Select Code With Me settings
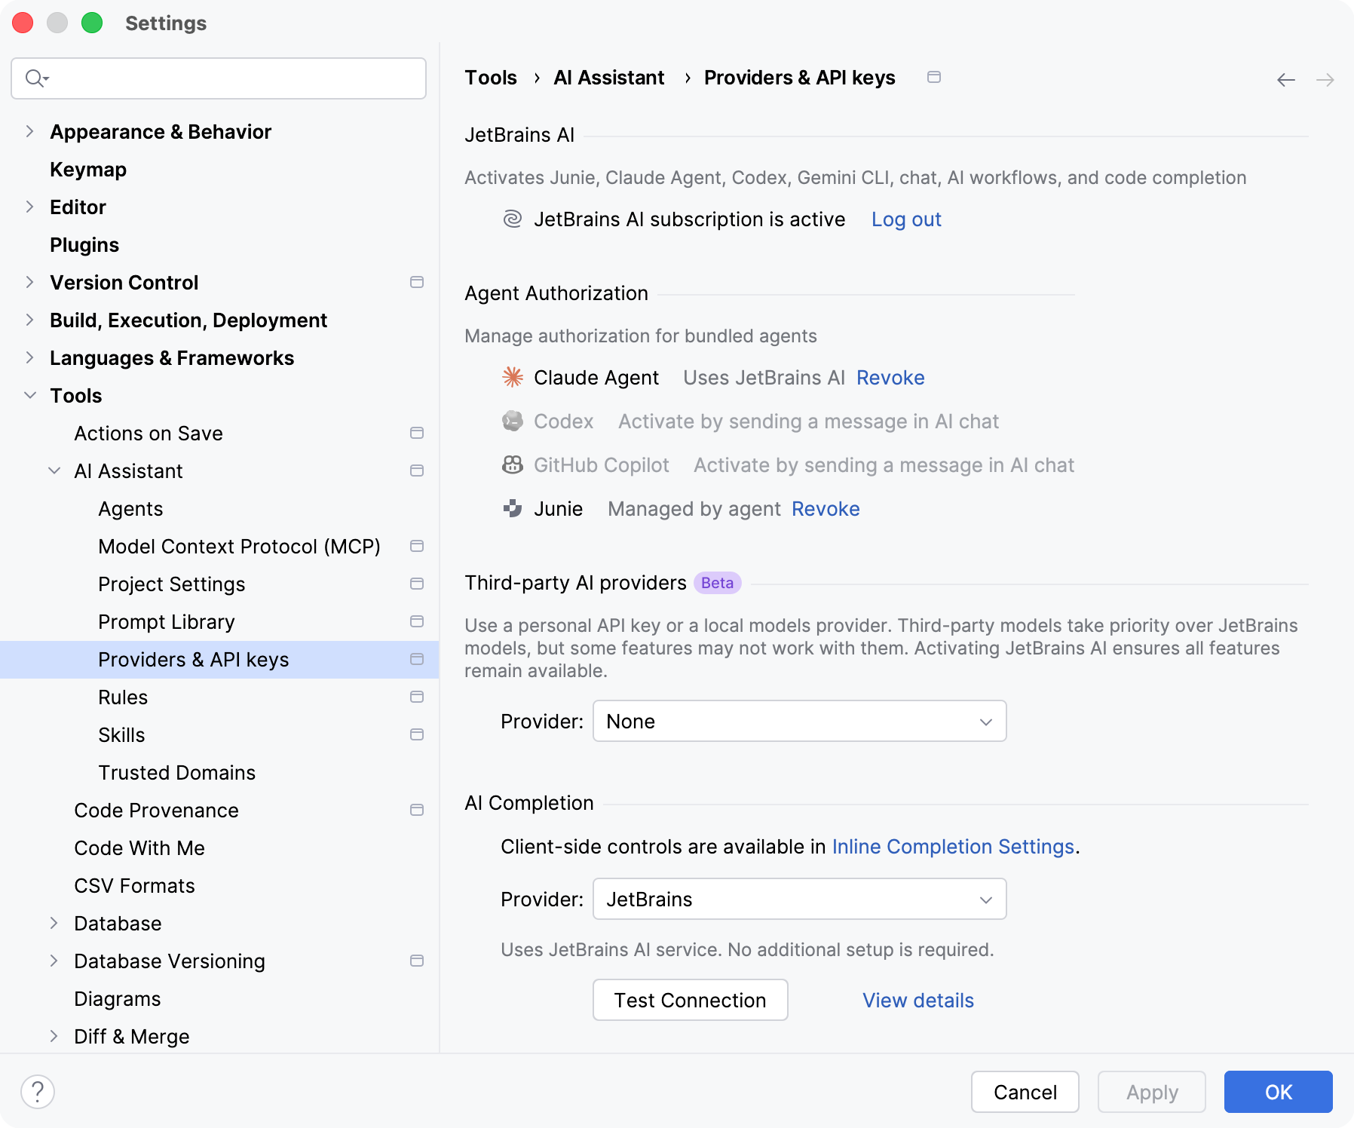 [139, 848]
